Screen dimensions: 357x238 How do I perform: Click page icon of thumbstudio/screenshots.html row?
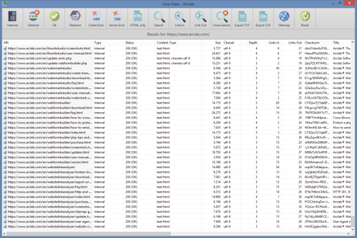[x=5, y=48]
